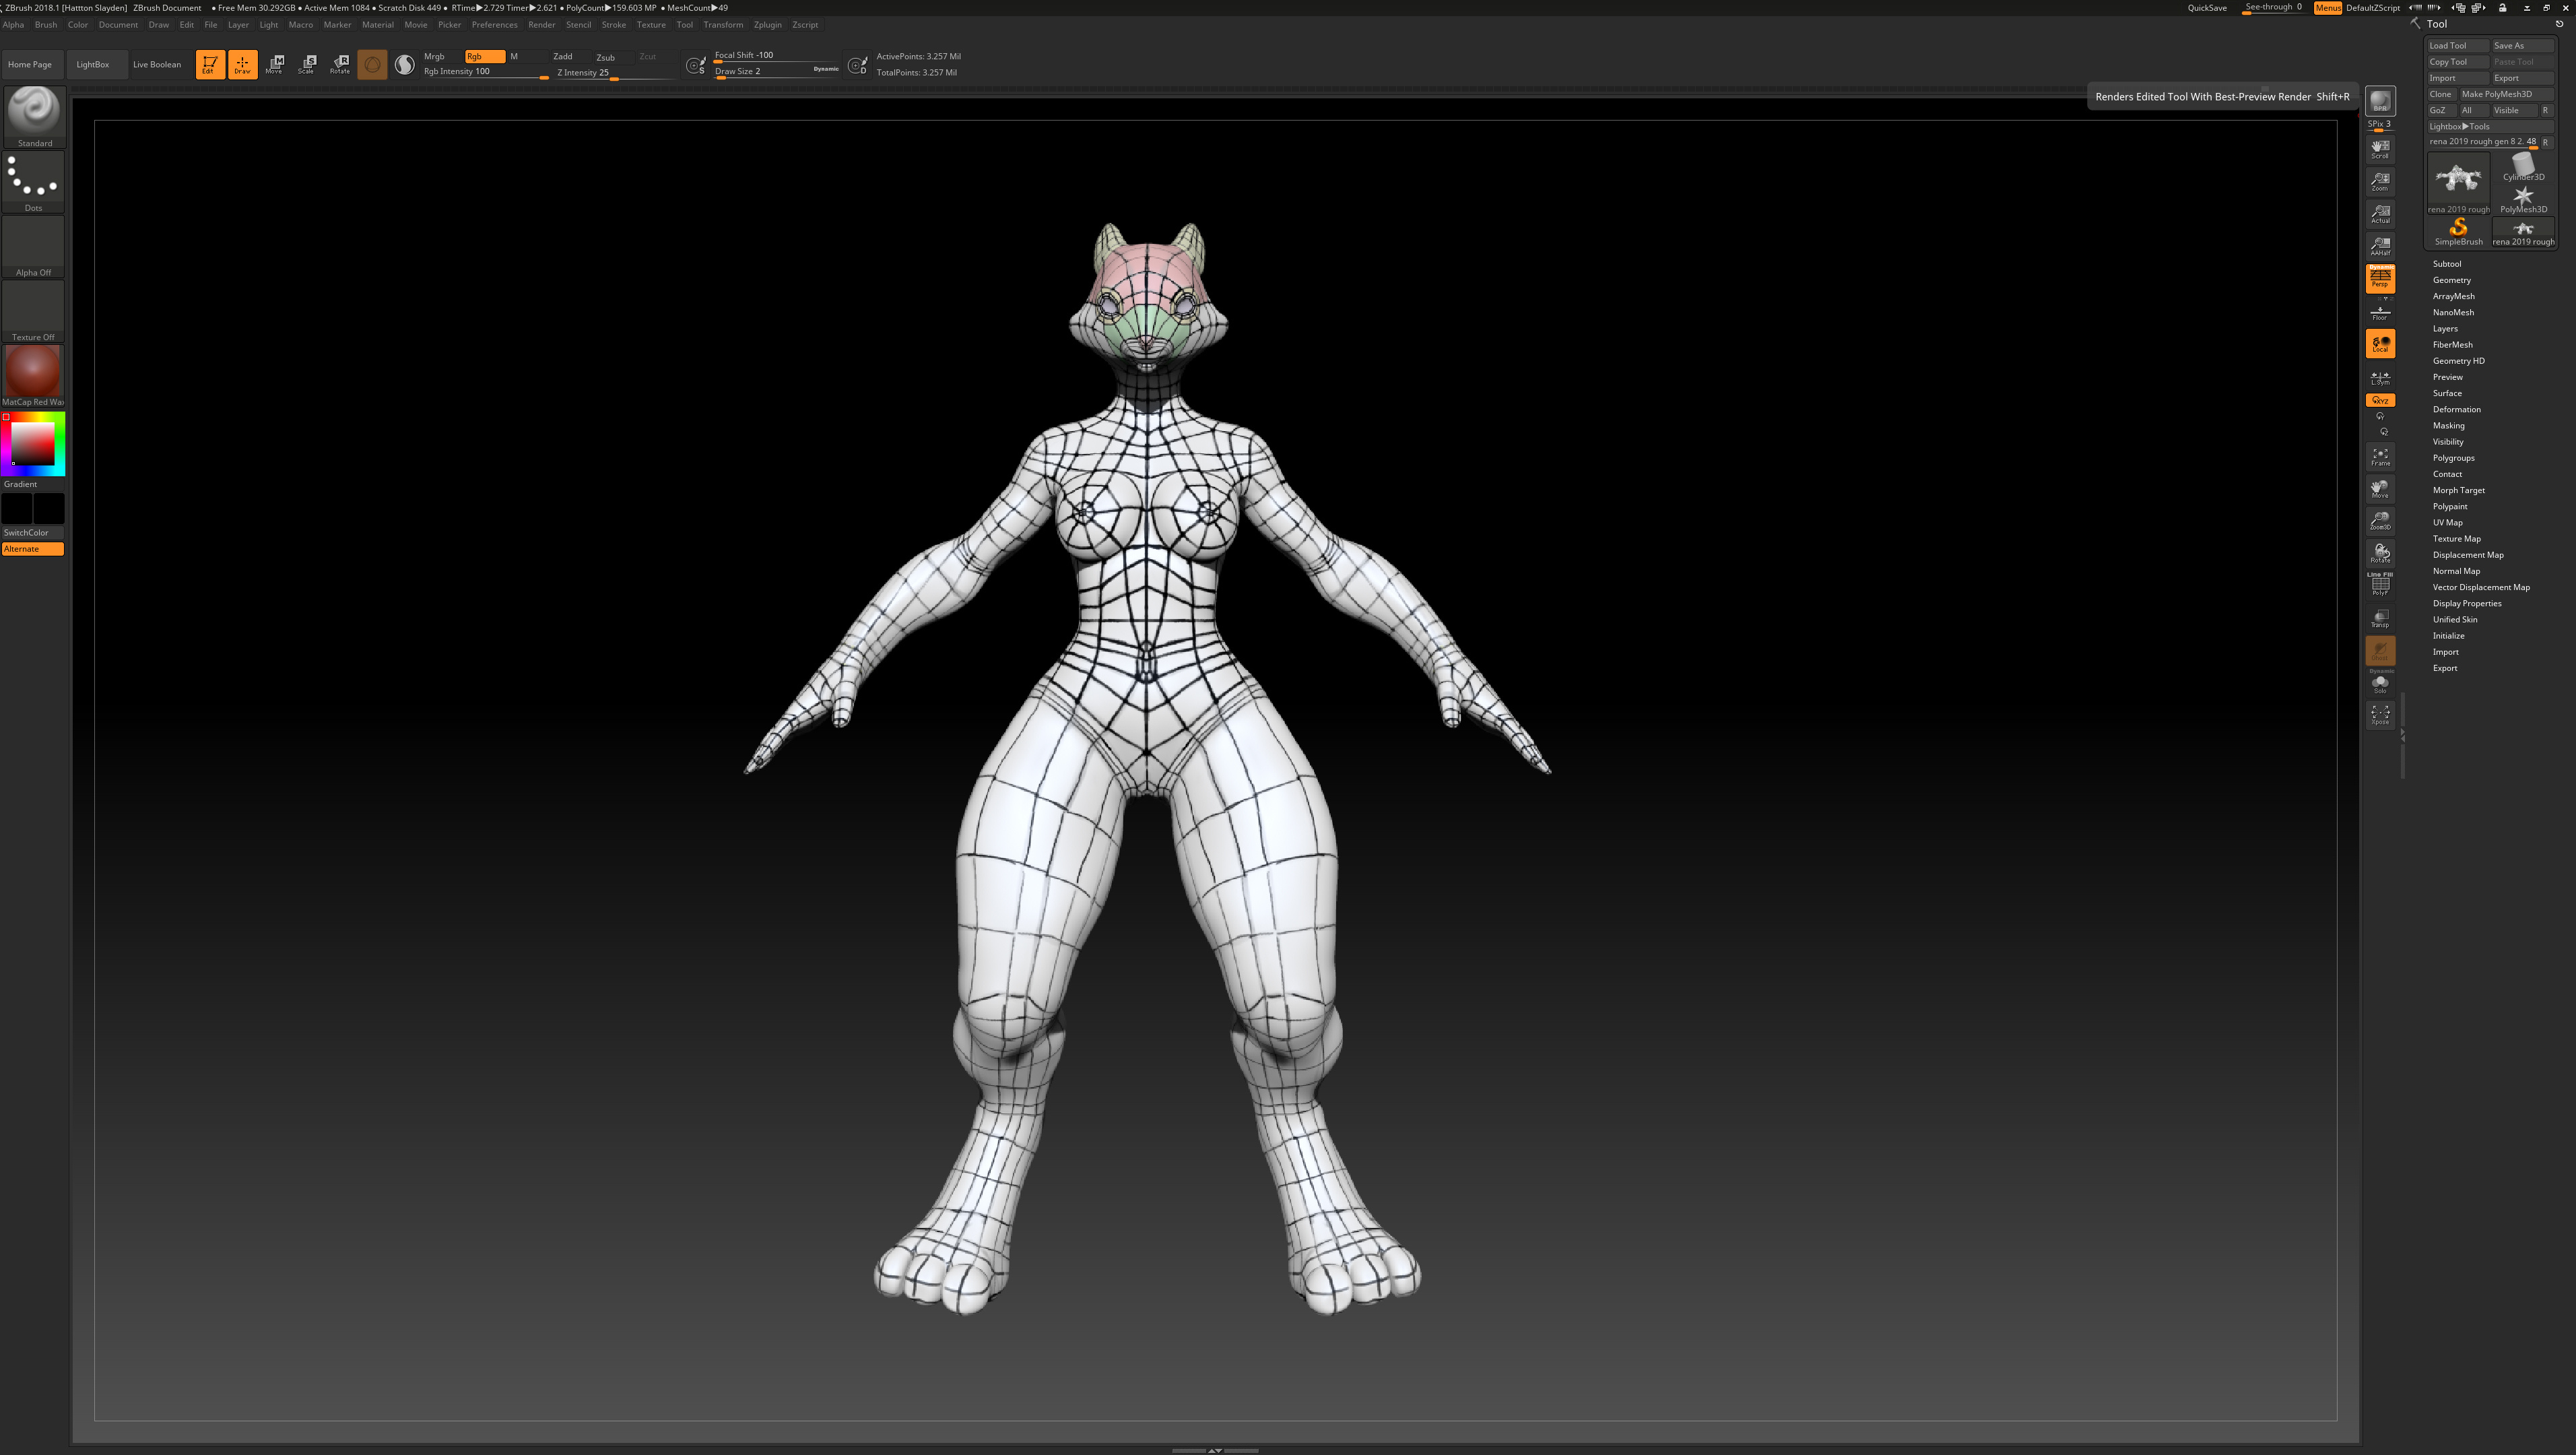Click the LightBox button
Viewport: 2576px width, 1455px height.
pos(93,64)
